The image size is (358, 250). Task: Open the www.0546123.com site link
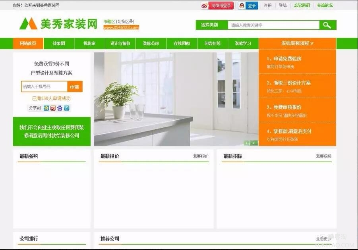[x=121, y=27]
